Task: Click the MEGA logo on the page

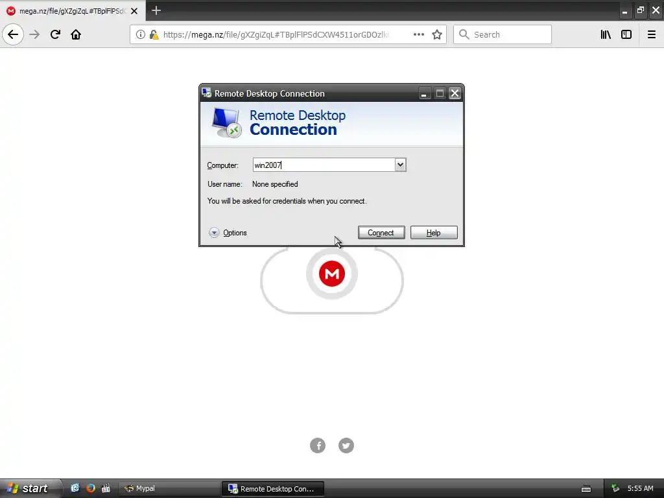Action: click(331, 274)
